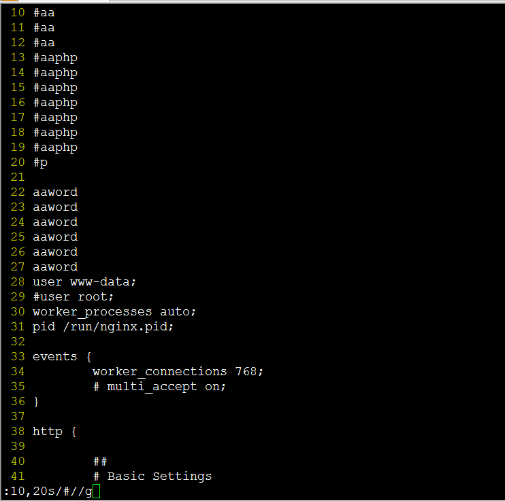Click line number 10 in the gutter
The width and height of the screenshot is (505, 501).
18,12
